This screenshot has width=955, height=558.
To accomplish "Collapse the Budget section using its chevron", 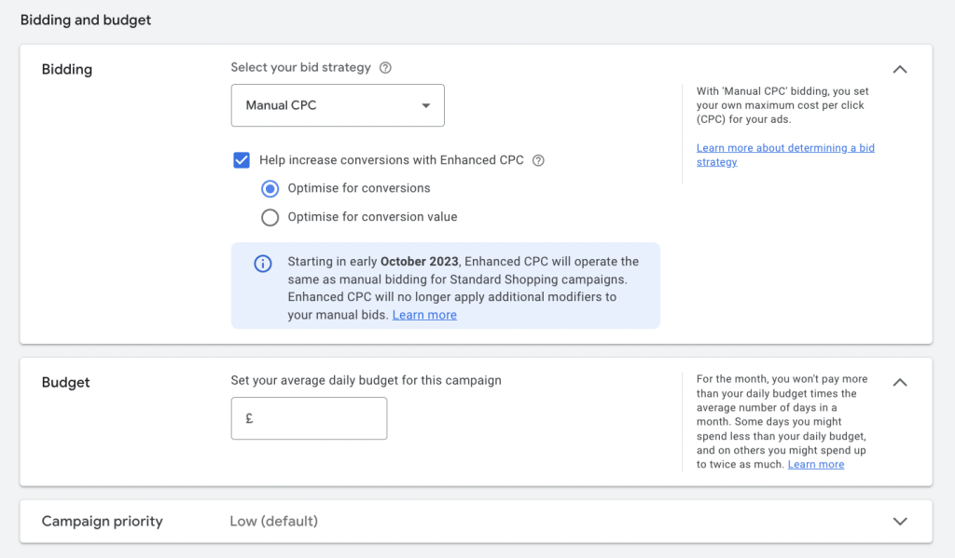I will (899, 382).
